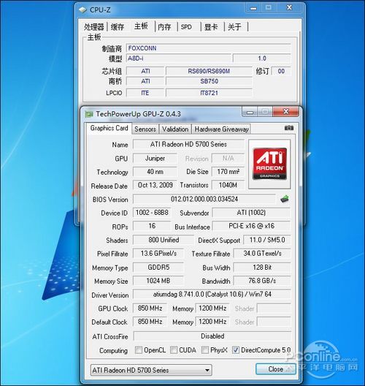The height and width of the screenshot is (386, 365).
Task: Open the Validation tab
Action: click(x=175, y=129)
